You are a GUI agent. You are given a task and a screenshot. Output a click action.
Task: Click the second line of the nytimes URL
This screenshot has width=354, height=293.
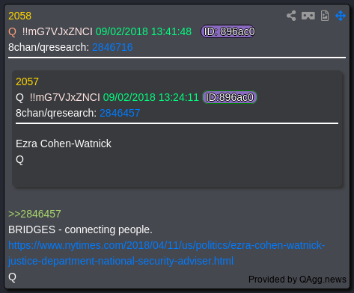coord(120,261)
